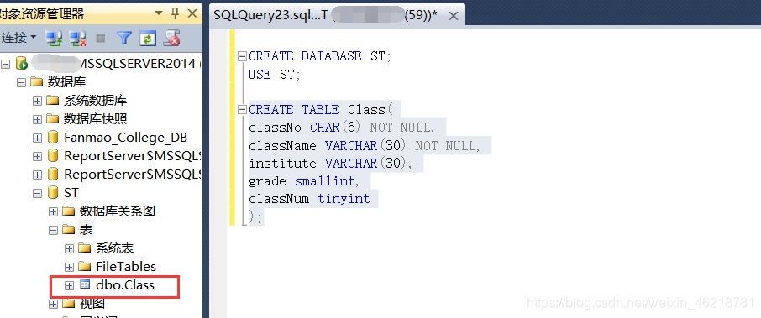
Task: Click the closing ); line of query
Action: (x=255, y=216)
